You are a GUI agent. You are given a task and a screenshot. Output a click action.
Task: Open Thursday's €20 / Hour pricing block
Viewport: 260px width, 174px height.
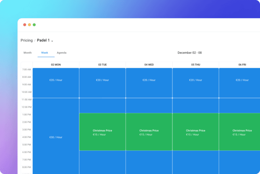tap(195, 83)
